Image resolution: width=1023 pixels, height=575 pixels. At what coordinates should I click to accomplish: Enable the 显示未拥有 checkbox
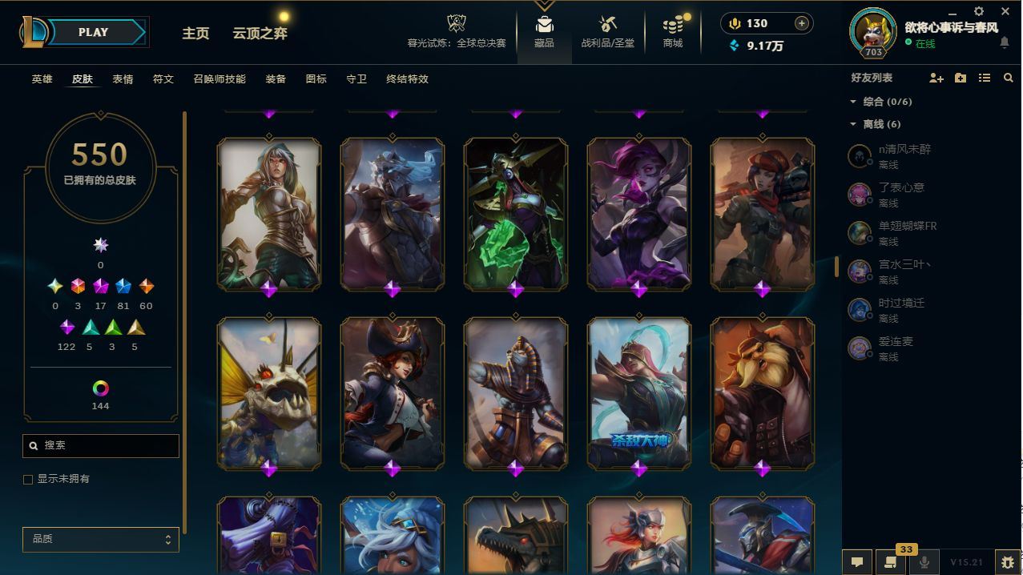[28, 479]
